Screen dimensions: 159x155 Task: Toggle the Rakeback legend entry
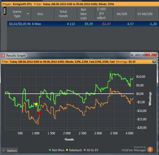(x=74, y=150)
